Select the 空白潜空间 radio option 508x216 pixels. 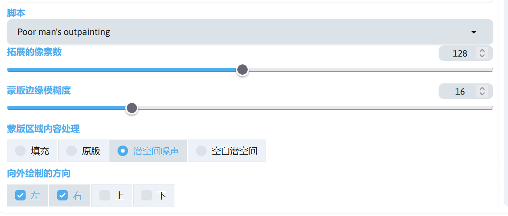pos(201,151)
